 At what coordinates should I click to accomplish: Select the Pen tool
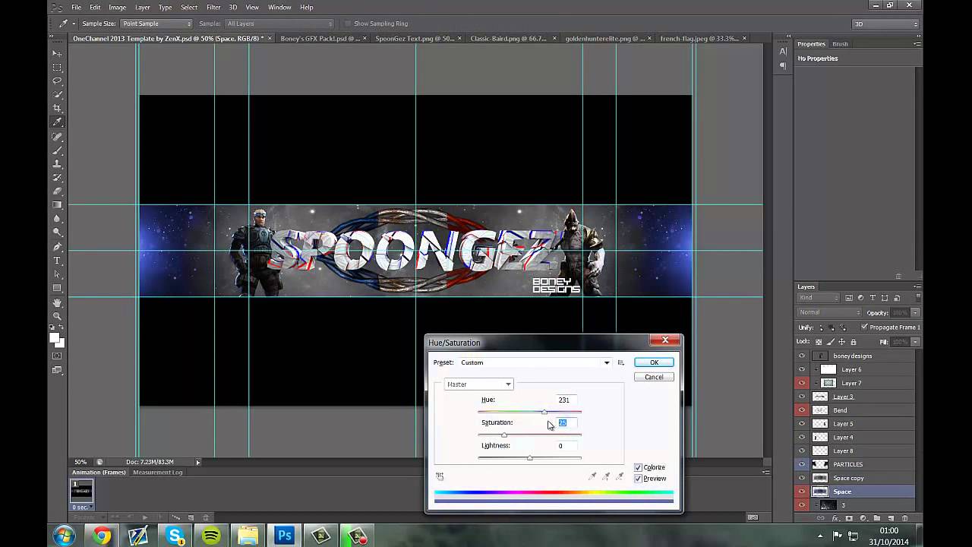[x=57, y=247]
